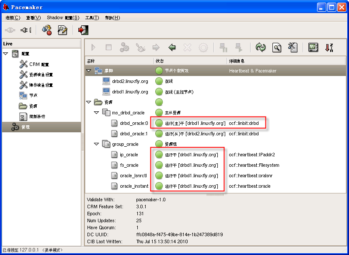
Task: Collapse the 集群 cluster tree node
Action: [x=89, y=70]
